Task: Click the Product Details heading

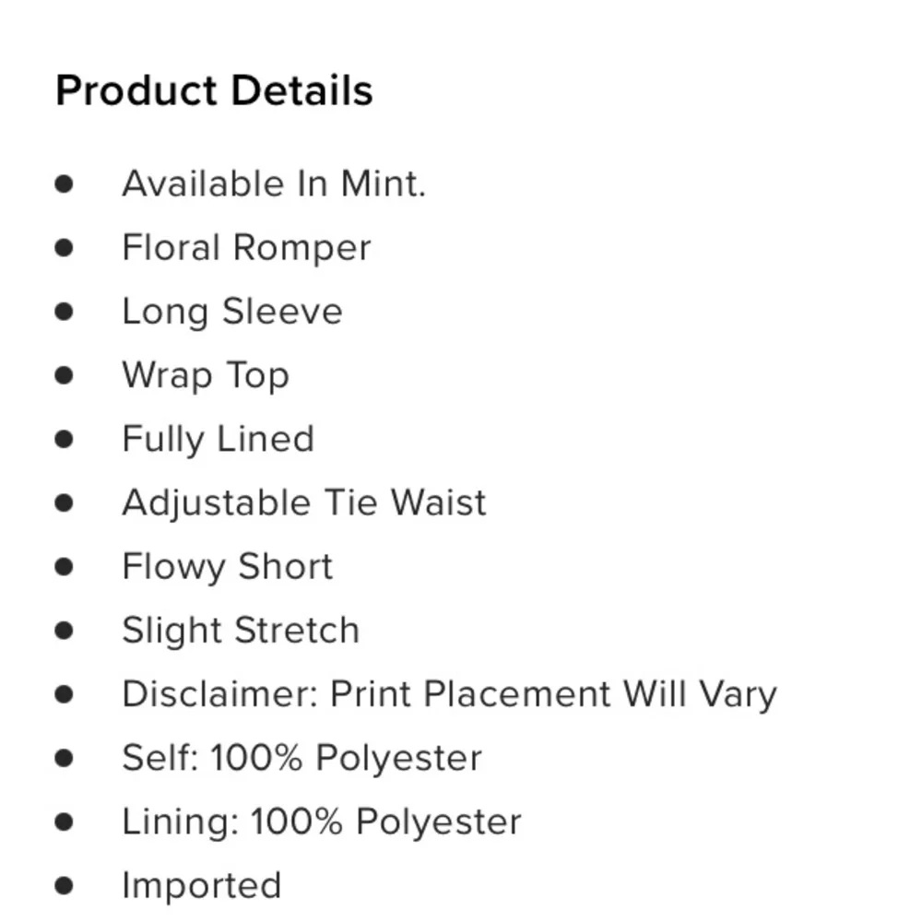Action: pos(214,91)
